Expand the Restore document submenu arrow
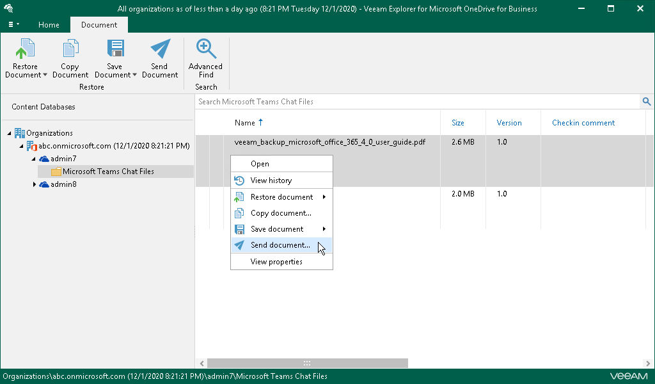 click(x=324, y=197)
